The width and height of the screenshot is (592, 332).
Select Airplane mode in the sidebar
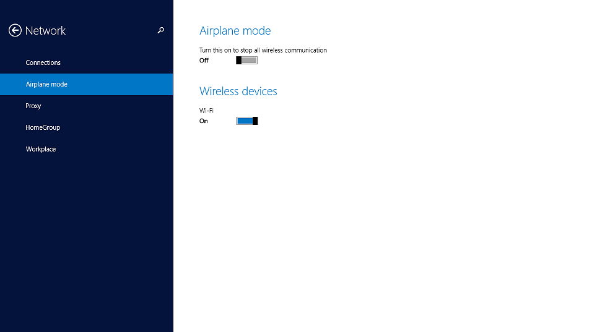click(x=87, y=85)
